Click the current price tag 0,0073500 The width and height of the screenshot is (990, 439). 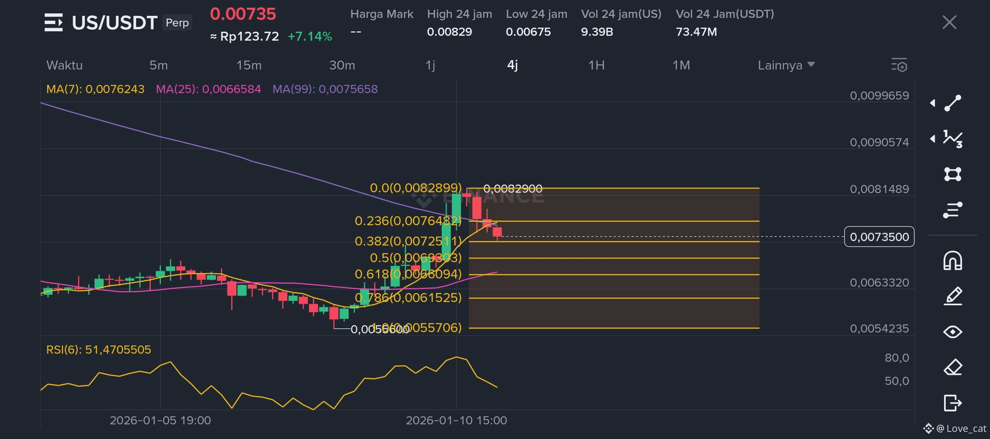(x=879, y=237)
